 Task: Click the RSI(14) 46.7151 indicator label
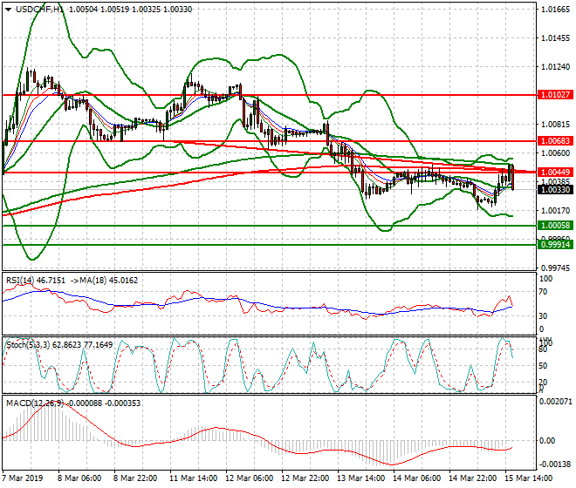36,281
